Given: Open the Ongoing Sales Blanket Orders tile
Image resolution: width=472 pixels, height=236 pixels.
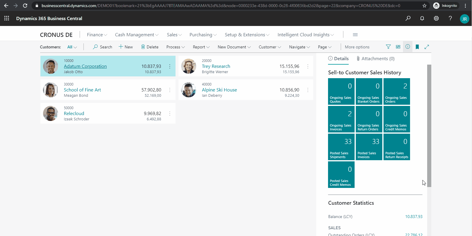Looking at the screenshot, I should [x=369, y=91].
